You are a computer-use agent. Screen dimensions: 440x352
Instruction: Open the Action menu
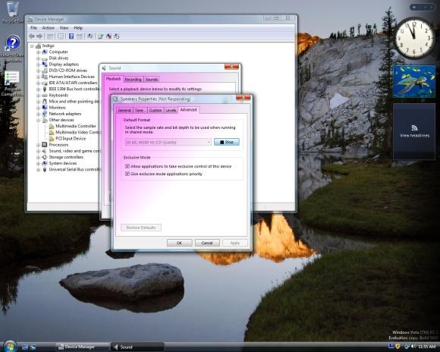pos(48,28)
